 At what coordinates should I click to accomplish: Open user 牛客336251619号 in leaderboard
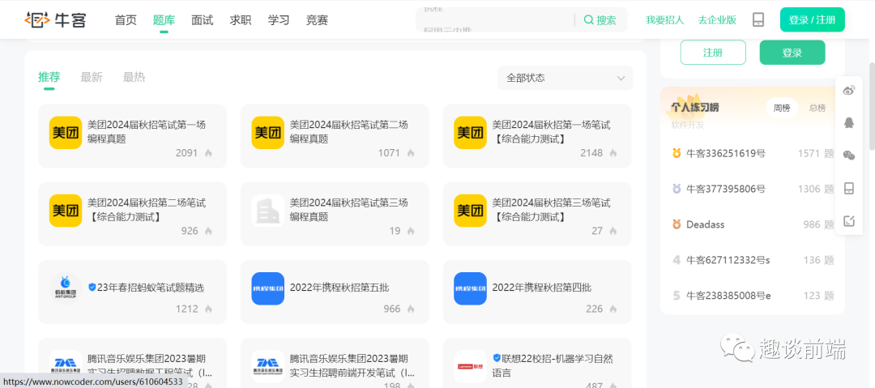[726, 153]
